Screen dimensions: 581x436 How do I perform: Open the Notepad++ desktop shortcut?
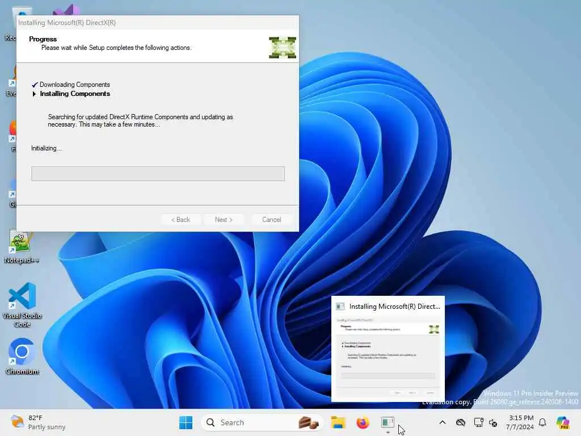(x=21, y=246)
